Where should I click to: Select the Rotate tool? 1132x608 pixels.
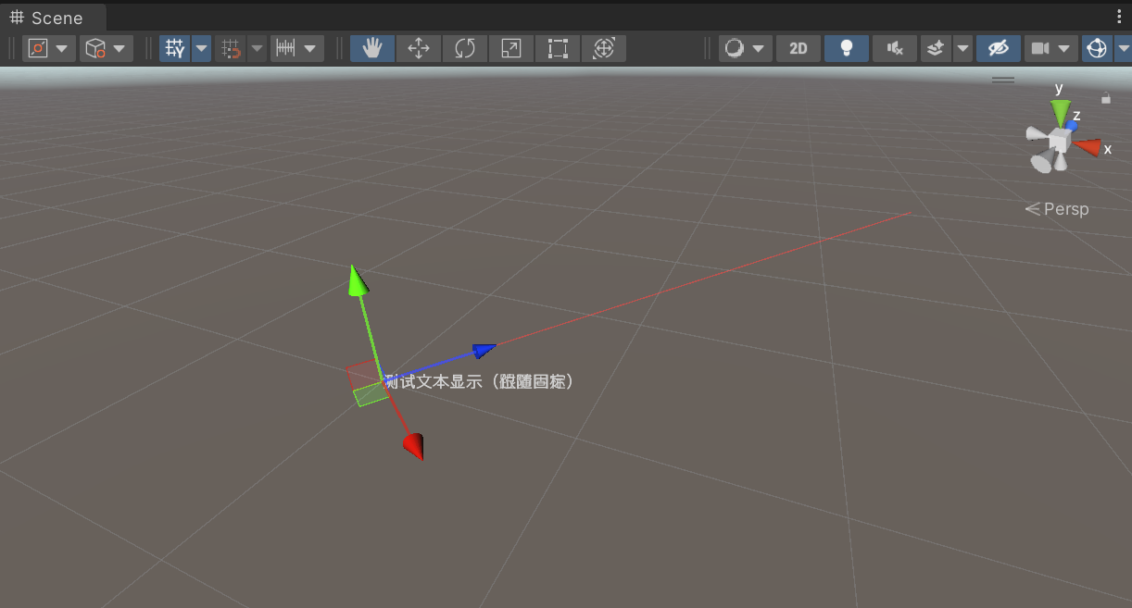[465, 48]
